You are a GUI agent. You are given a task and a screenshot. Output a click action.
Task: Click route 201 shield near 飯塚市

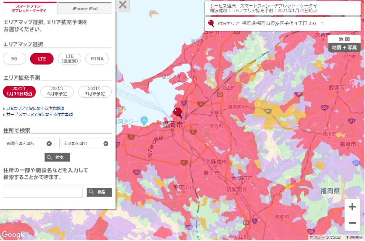coord(299,94)
